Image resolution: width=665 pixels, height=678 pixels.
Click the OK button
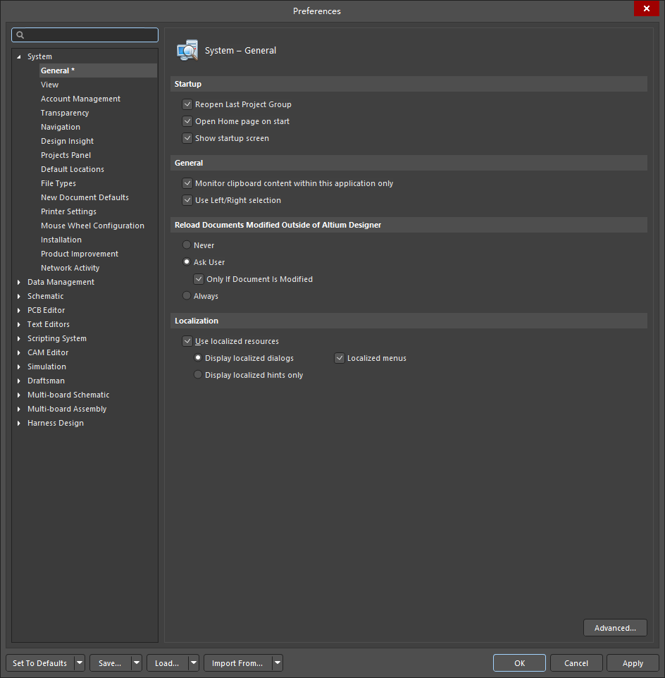tap(519, 663)
